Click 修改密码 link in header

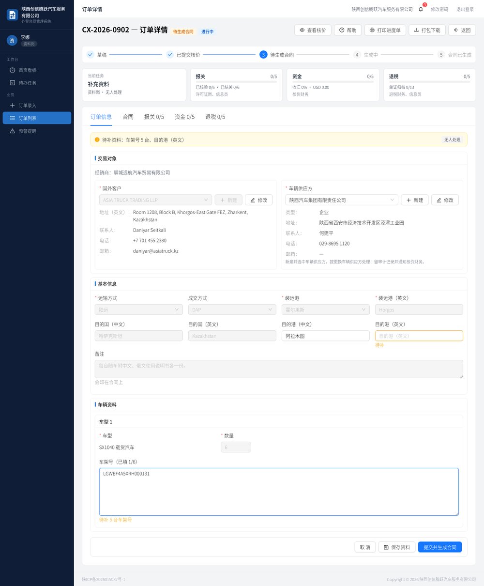pos(439,9)
